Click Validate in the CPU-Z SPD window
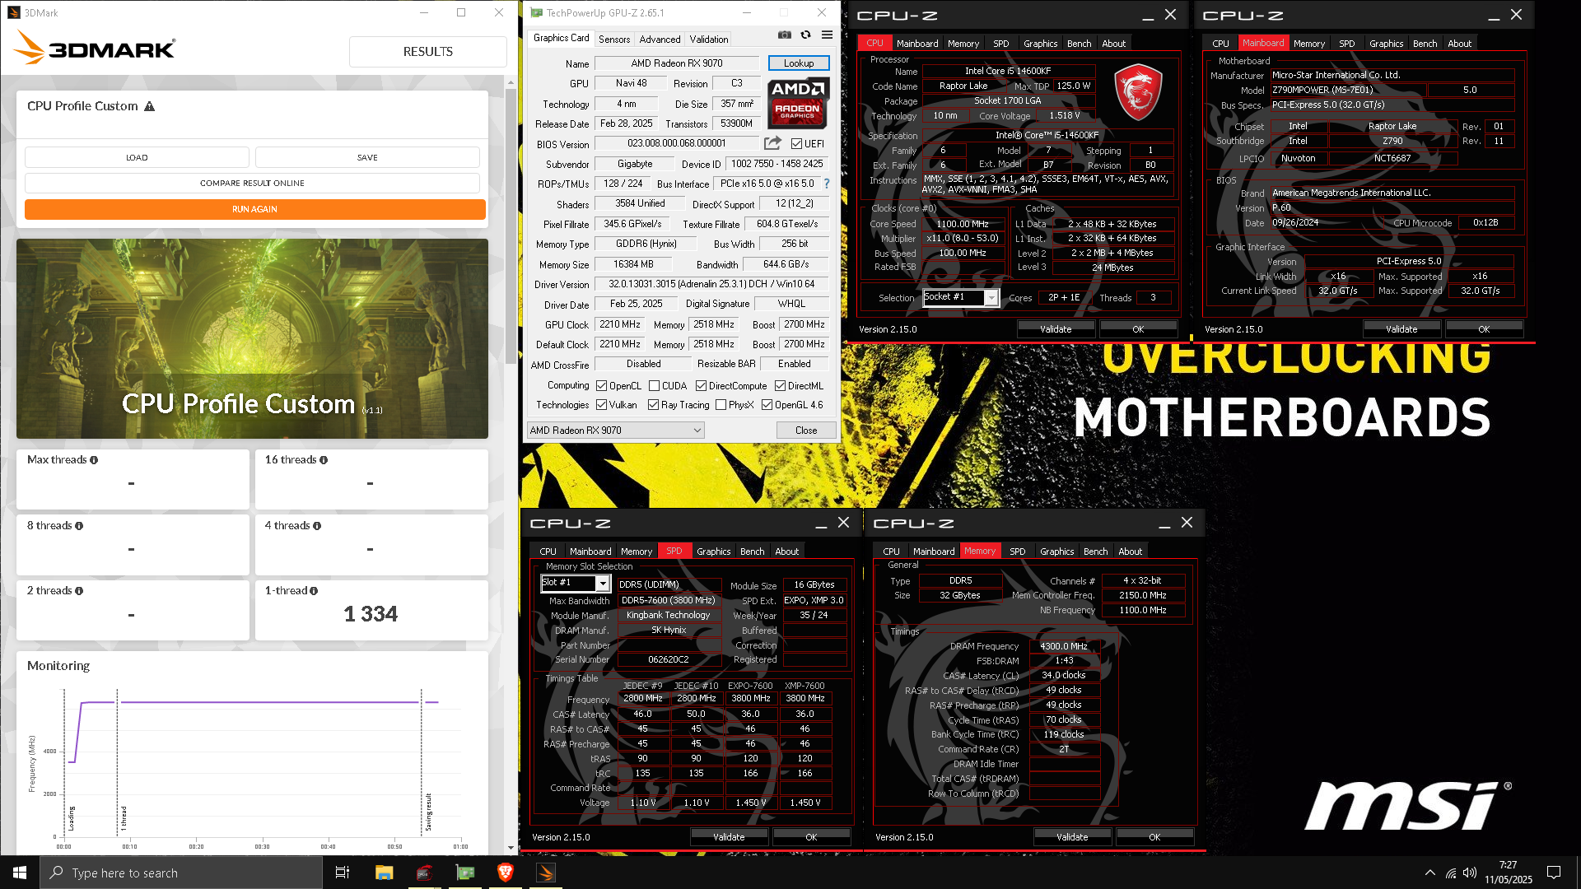1581x889 pixels. (x=729, y=837)
